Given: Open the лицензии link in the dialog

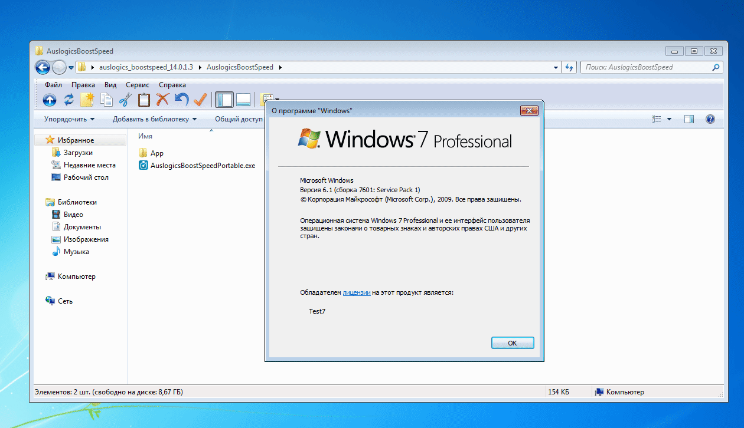Looking at the screenshot, I should [x=357, y=292].
